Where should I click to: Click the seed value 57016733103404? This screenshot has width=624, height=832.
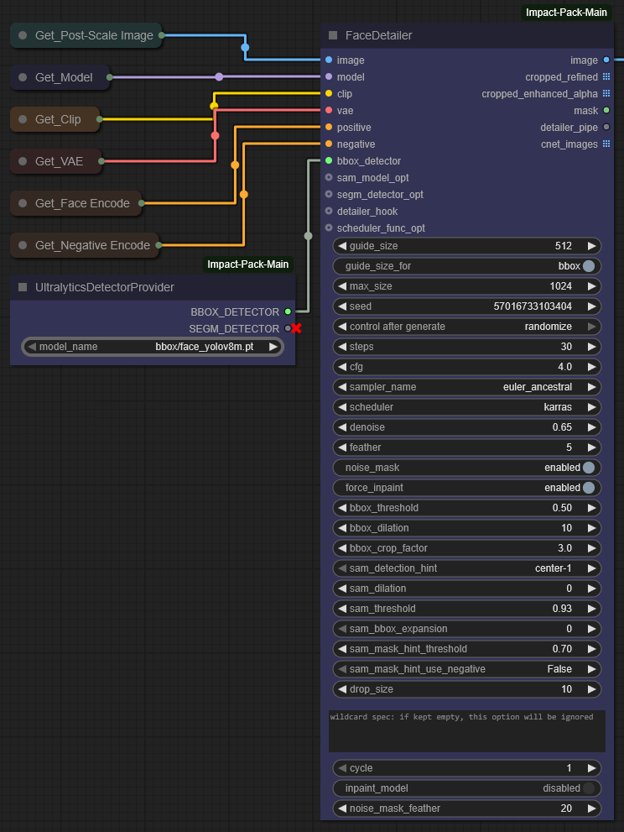point(533,306)
